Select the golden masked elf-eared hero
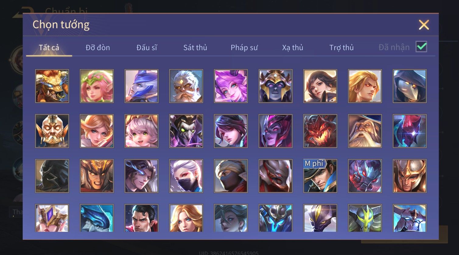Screen dimensions: 459x255 (52, 131)
